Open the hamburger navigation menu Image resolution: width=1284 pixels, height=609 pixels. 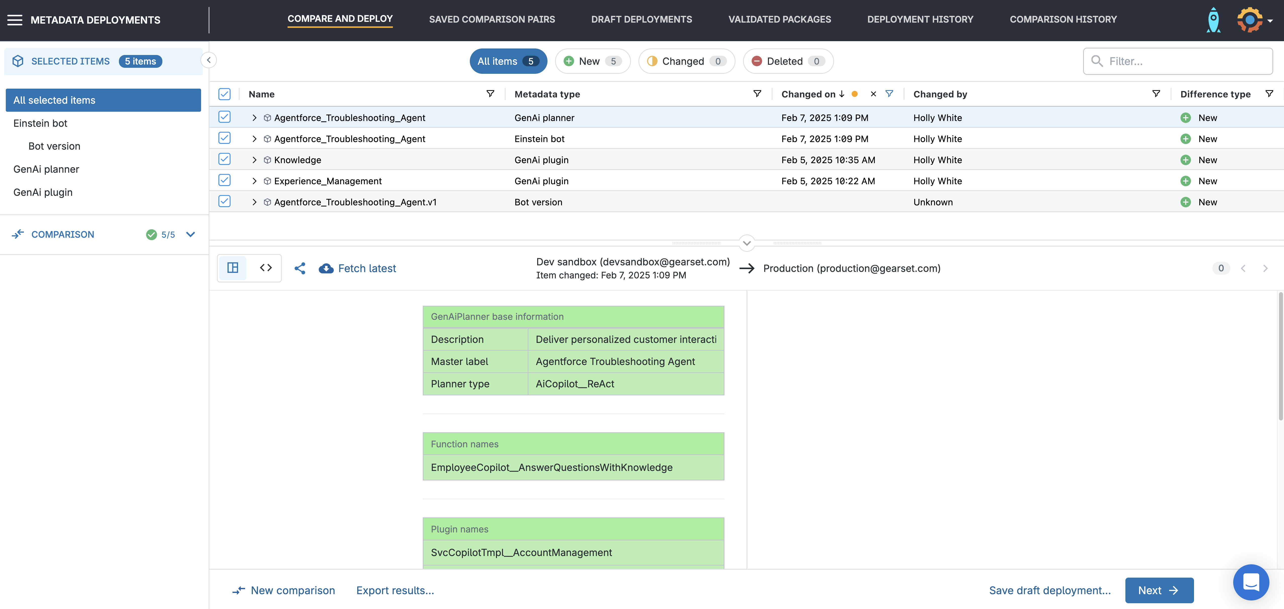tap(15, 20)
